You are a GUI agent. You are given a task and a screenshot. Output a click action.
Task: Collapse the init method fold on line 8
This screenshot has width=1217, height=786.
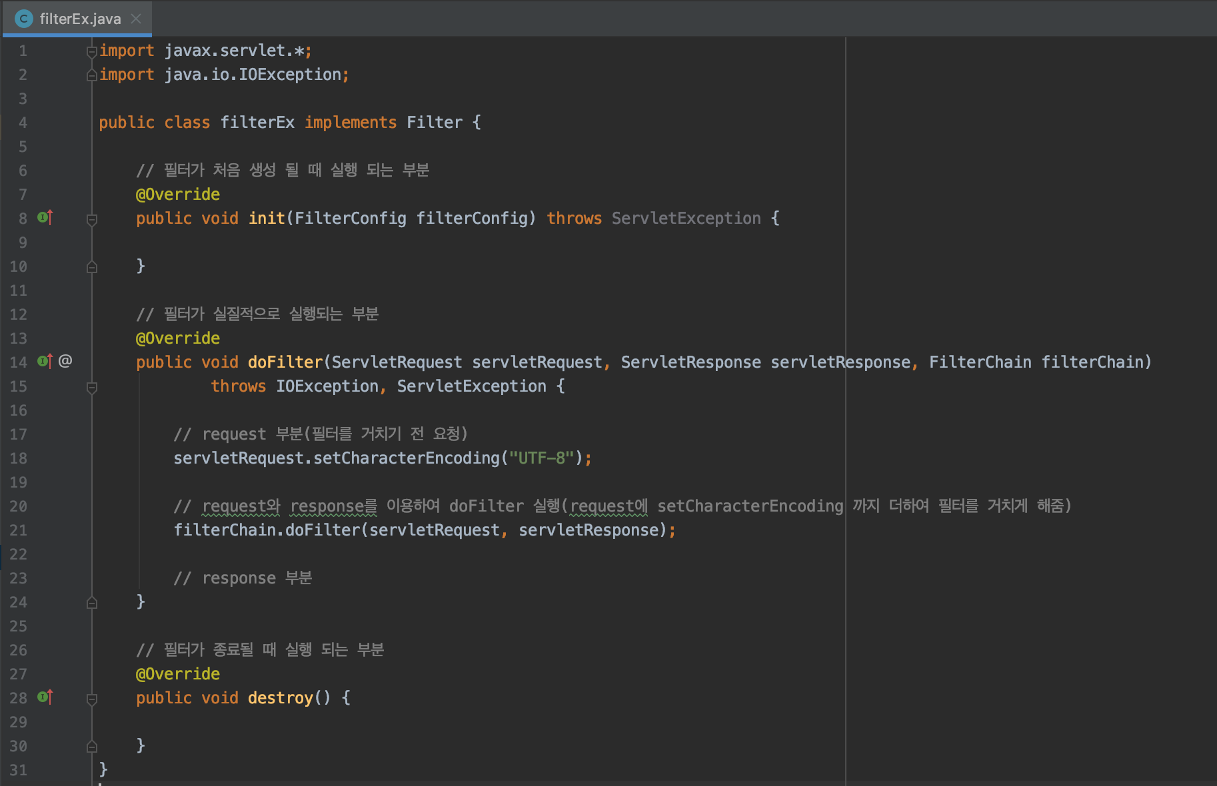tap(92, 219)
